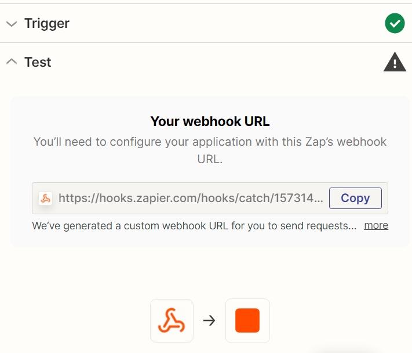Copy the webhook URL with Copy button

point(355,198)
